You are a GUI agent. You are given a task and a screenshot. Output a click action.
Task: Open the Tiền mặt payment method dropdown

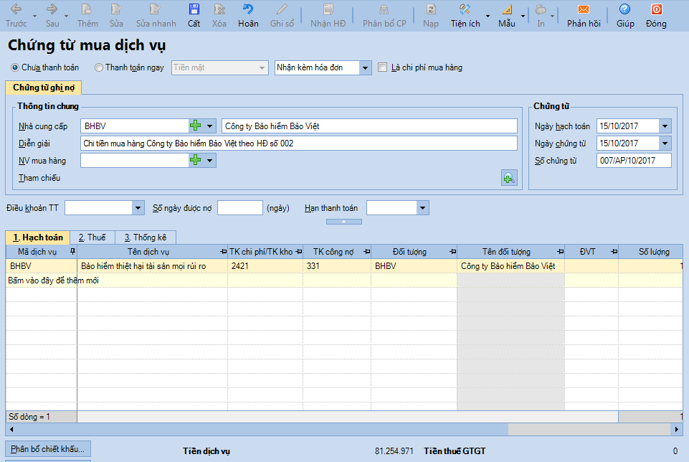[262, 67]
